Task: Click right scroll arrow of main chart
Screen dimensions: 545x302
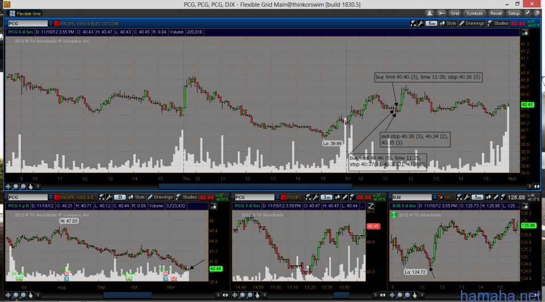Action: tap(530, 186)
